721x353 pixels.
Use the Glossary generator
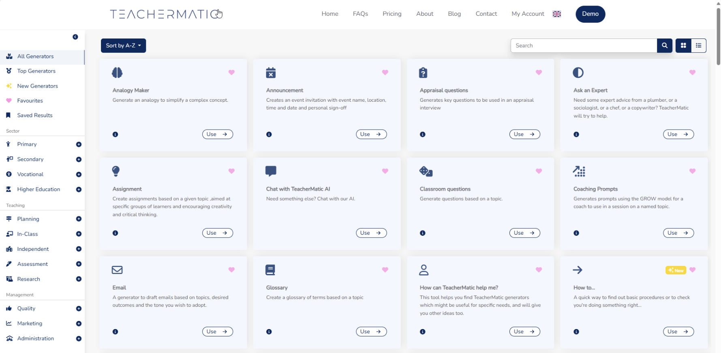(x=371, y=332)
